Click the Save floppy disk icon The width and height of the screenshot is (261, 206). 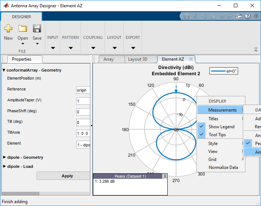[x=37, y=29]
